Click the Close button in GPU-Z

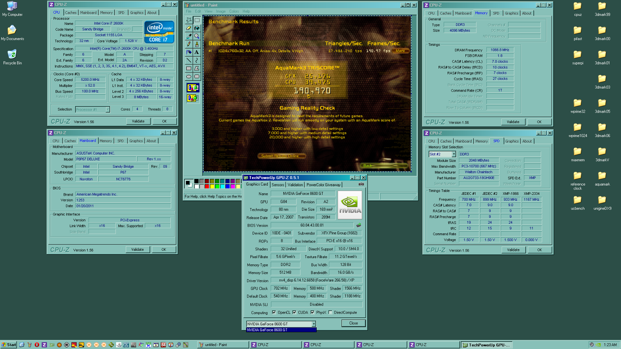pos(354,323)
